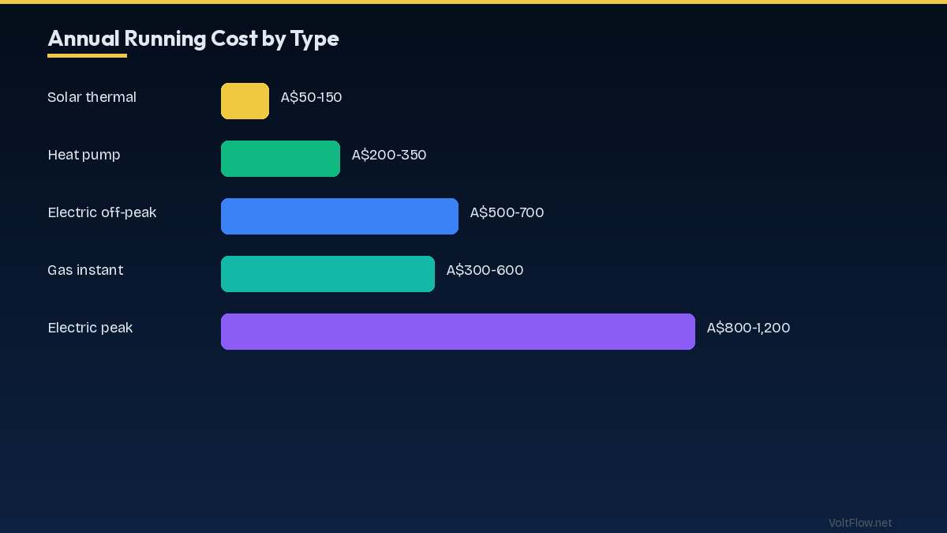The image size is (947, 533).
Task: Click the 'Electric off-peak' row label
Action: pyautogui.click(x=102, y=212)
